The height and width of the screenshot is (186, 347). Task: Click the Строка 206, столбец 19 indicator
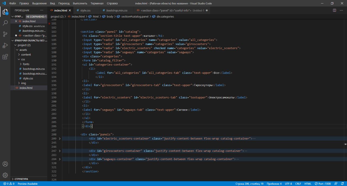tap(249, 184)
